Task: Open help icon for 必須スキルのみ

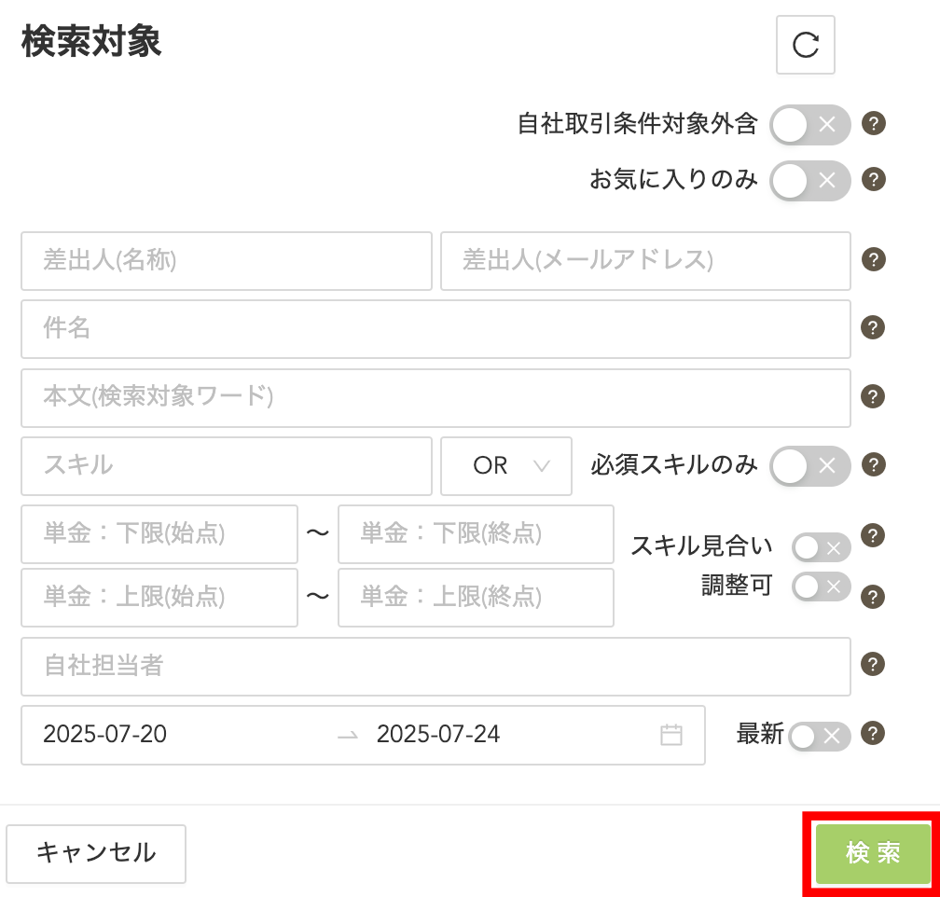Action: (x=874, y=464)
